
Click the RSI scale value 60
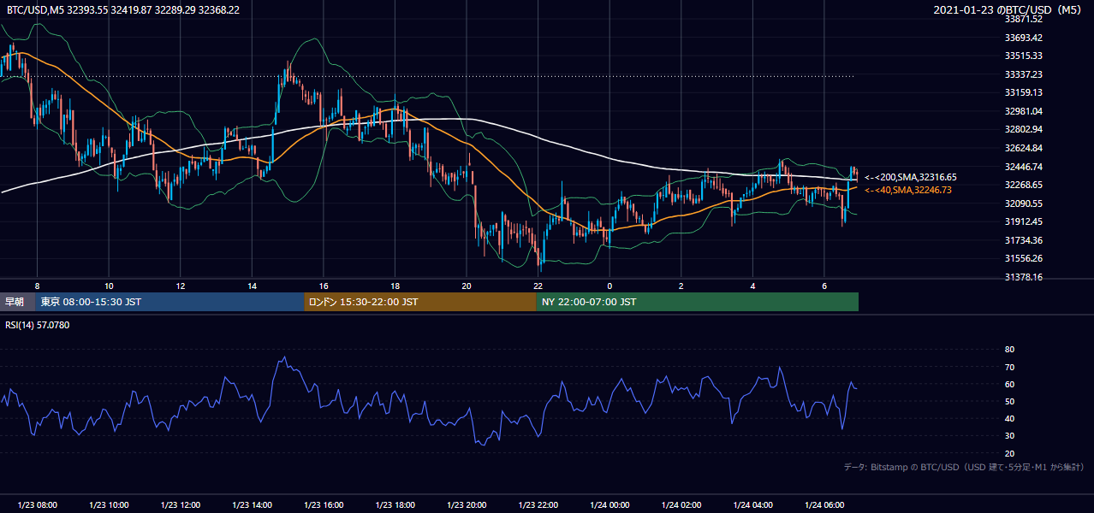[x=1009, y=384]
